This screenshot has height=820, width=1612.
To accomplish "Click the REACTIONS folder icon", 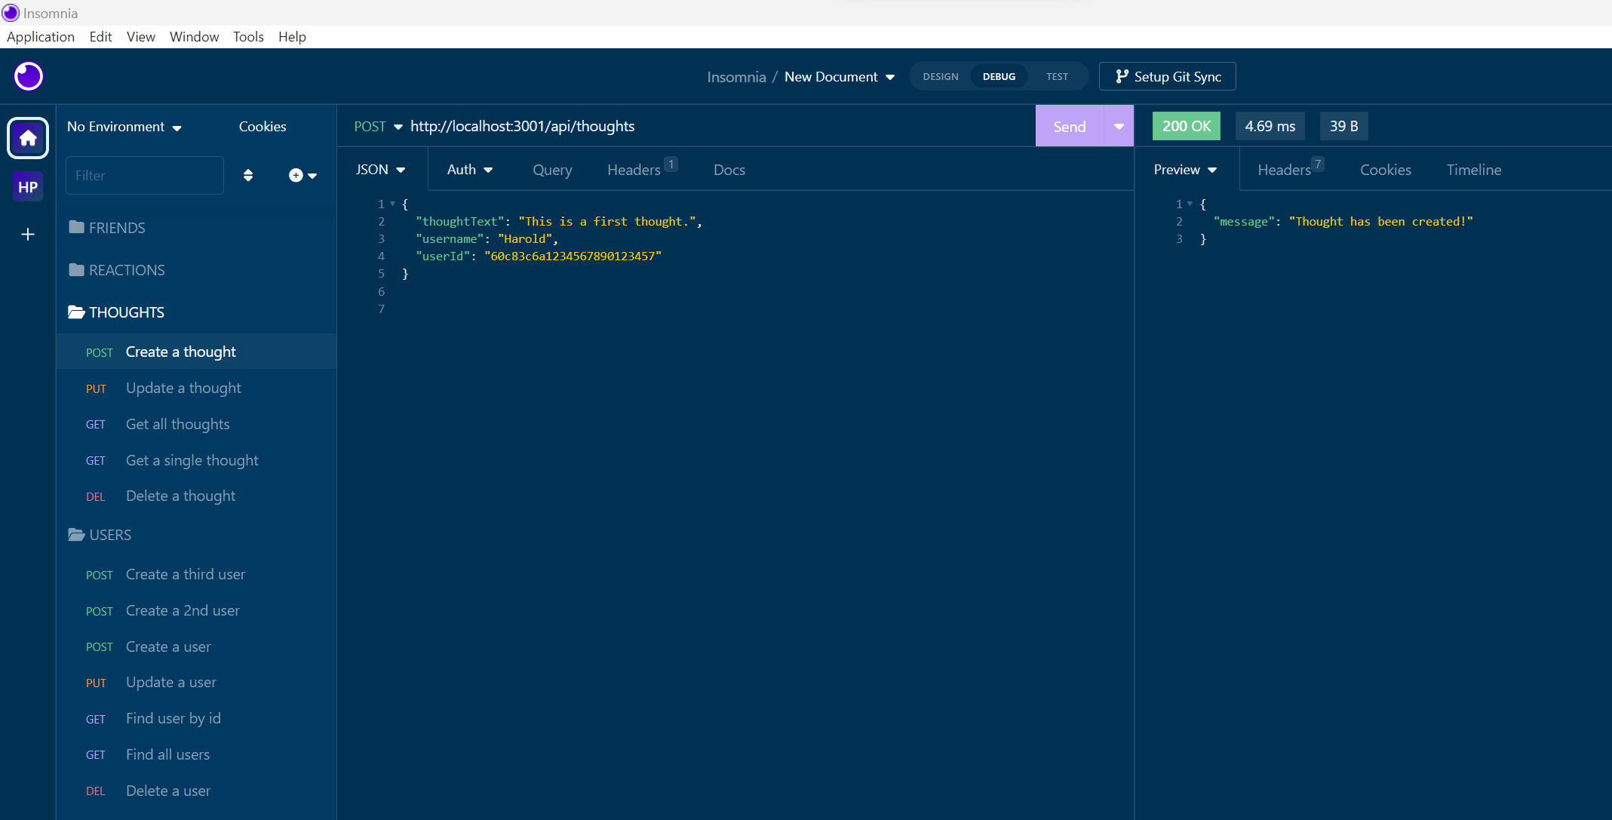I will click(x=77, y=269).
